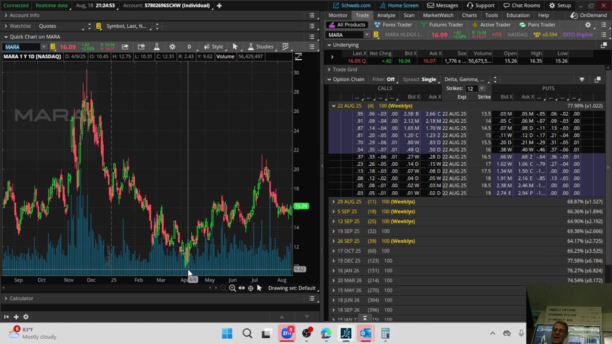Open Quick Chart on MARA gadget menu icon
The image size is (612, 344).
coord(312,36)
